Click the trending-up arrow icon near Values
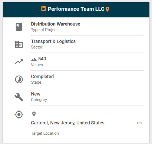Viewport: 152px width, 144px height. [x=19, y=61]
